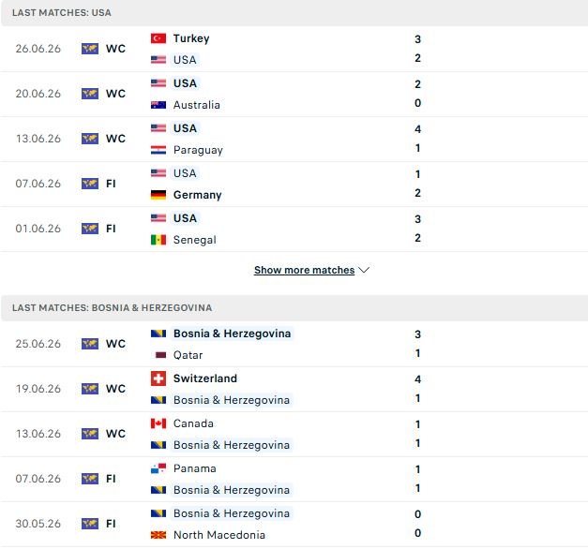Screen dimensions: 588x549
Task: Click the Paraguay flag icon
Action: 158,150
